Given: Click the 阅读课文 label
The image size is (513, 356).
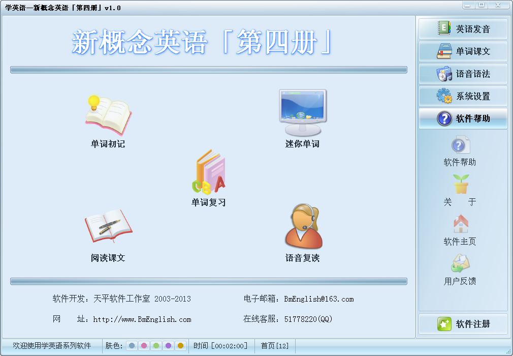Looking at the screenshot, I should (x=108, y=258).
